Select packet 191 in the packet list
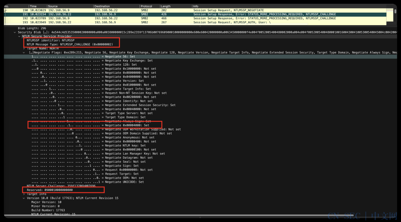The image size is (401, 222). [x=195, y=14]
